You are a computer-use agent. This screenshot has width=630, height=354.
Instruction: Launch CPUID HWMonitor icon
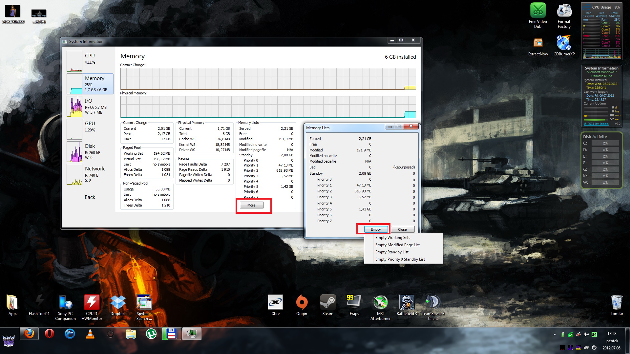tap(92, 307)
